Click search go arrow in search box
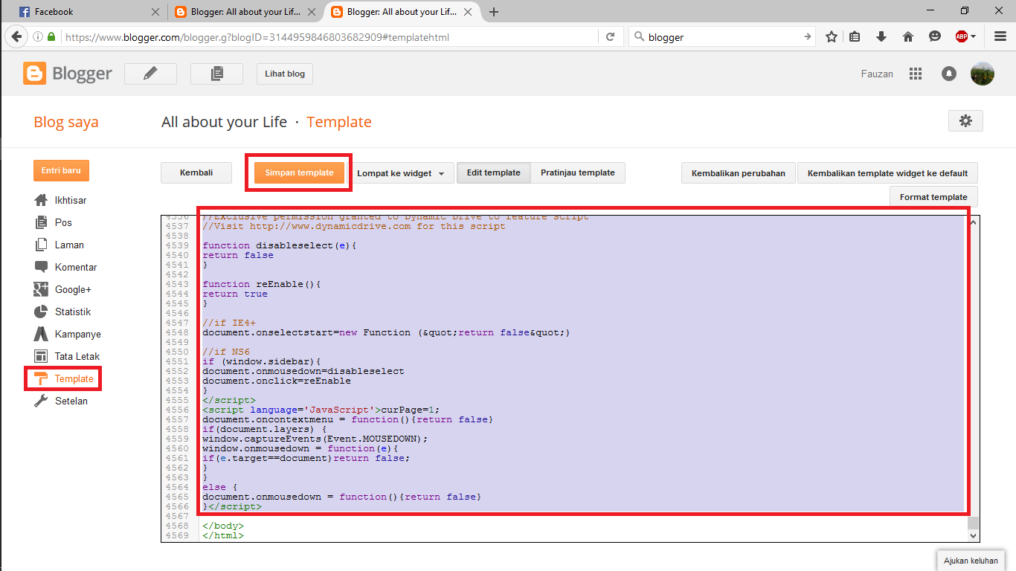This screenshot has width=1016, height=571. [x=808, y=36]
